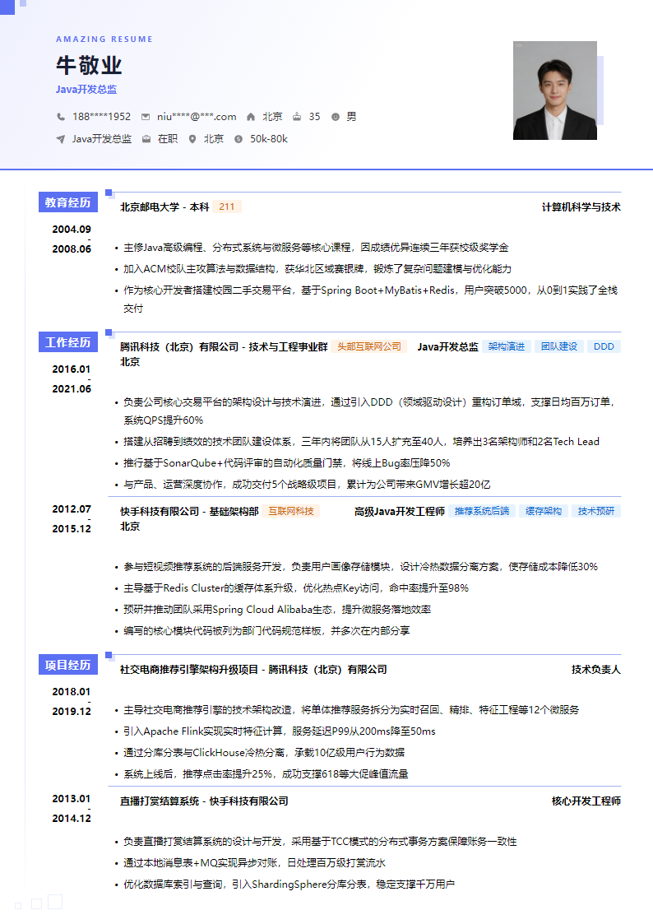The image size is (653, 924).
Task: Click the Java开发总监 title under the name
Action: pyautogui.click(x=86, y=90)
